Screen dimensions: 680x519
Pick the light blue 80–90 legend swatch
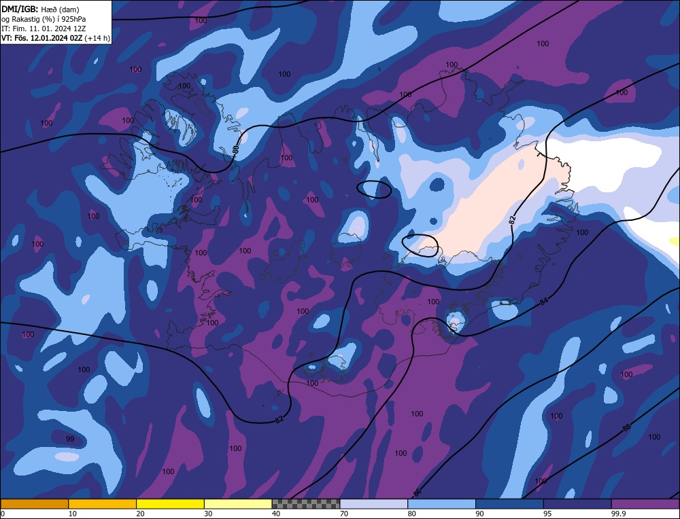(441, 503)
